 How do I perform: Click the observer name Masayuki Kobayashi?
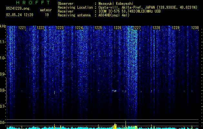tap(116, 4)
